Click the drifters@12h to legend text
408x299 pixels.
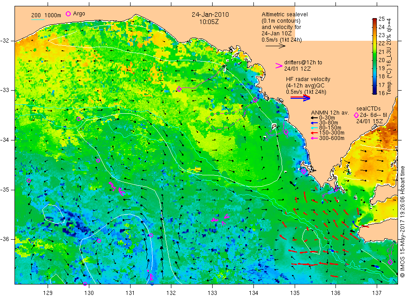pos(303,63)
